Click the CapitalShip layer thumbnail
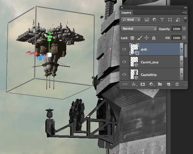 click(134, 74)
